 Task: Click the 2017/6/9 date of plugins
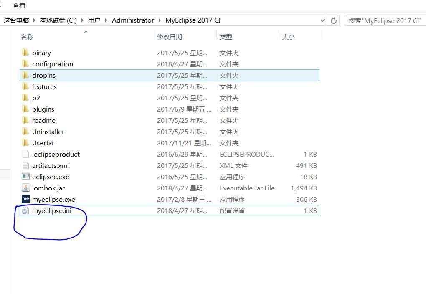(184, 109)
